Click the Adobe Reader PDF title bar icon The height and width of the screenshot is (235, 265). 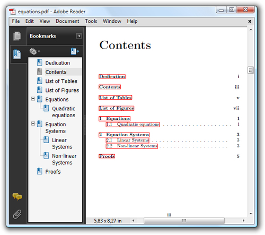(x=13, y=12)
